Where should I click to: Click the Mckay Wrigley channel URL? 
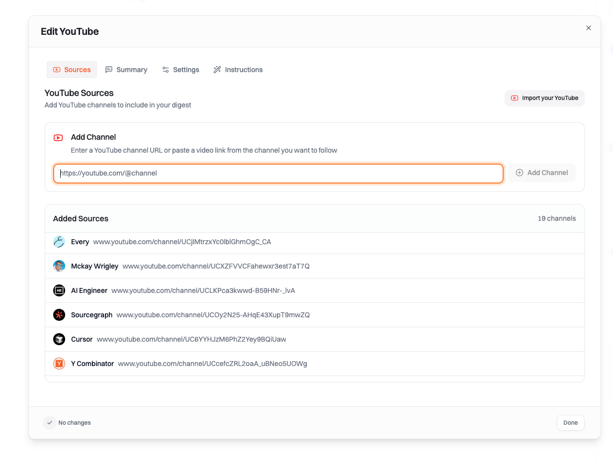(216, 266)
